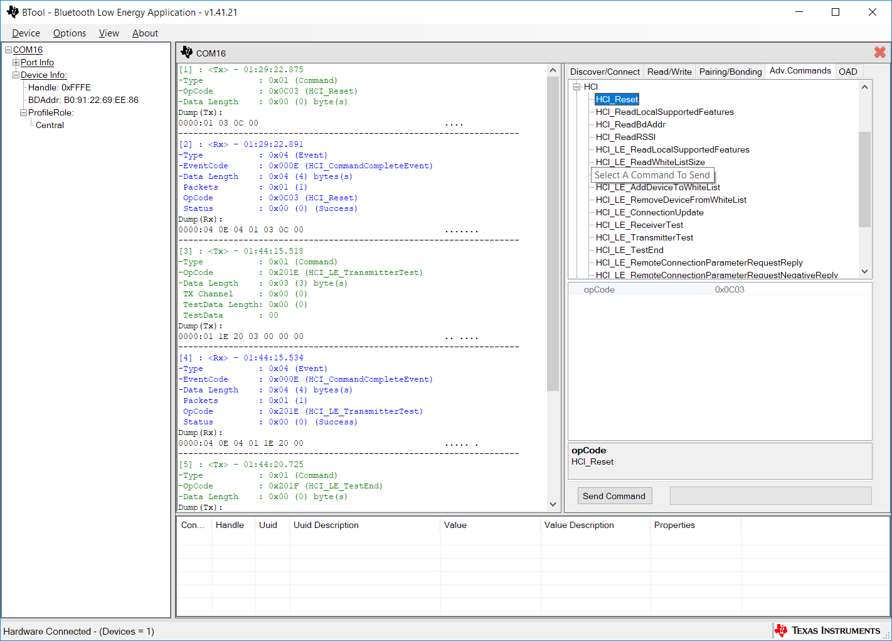The image size is (892, 641).
Task: Click the Texas Instruments logo in status bar
Action: tap(828, 630)
